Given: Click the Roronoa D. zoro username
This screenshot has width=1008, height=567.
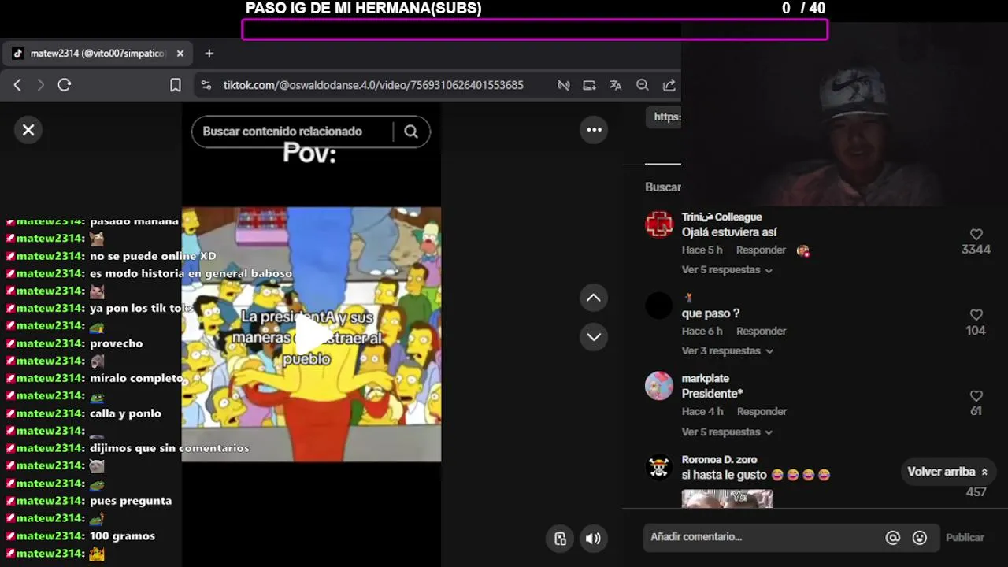Looking at the screenshot, I should (x=719, y=460).
